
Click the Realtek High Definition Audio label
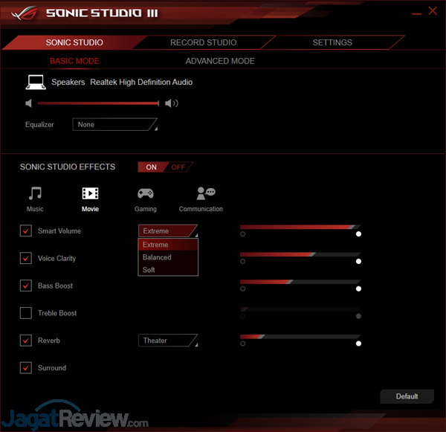[141, 83]
